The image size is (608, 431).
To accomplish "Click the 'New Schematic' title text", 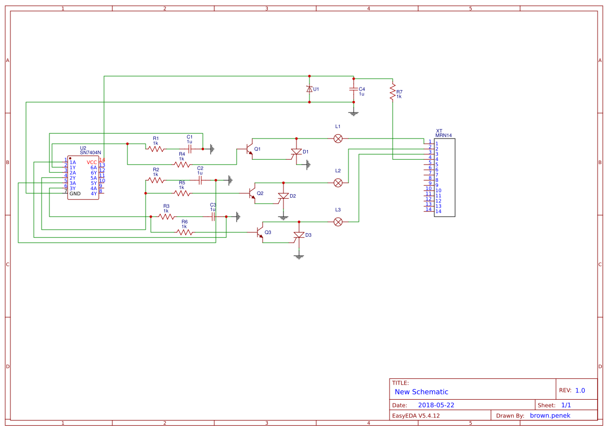I will pos(421,392).
